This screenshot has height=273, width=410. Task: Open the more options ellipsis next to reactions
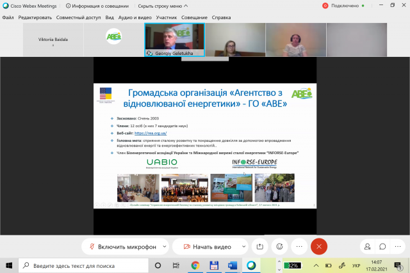299,246
